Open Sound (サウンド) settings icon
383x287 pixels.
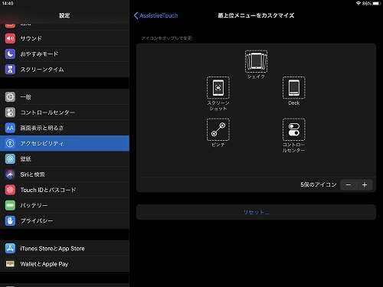point(10,38)
